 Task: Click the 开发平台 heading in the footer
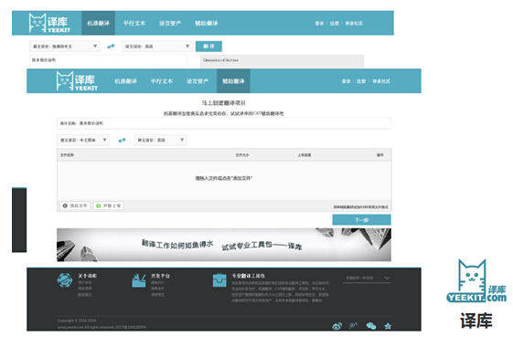click(160, 276)
